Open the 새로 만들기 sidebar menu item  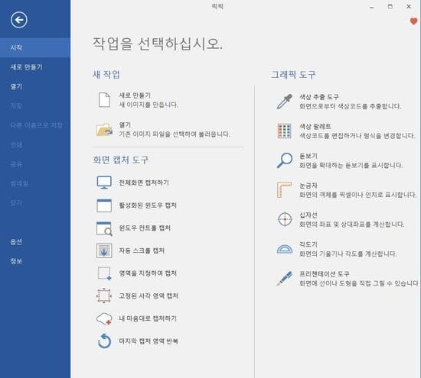coord(26,67)
